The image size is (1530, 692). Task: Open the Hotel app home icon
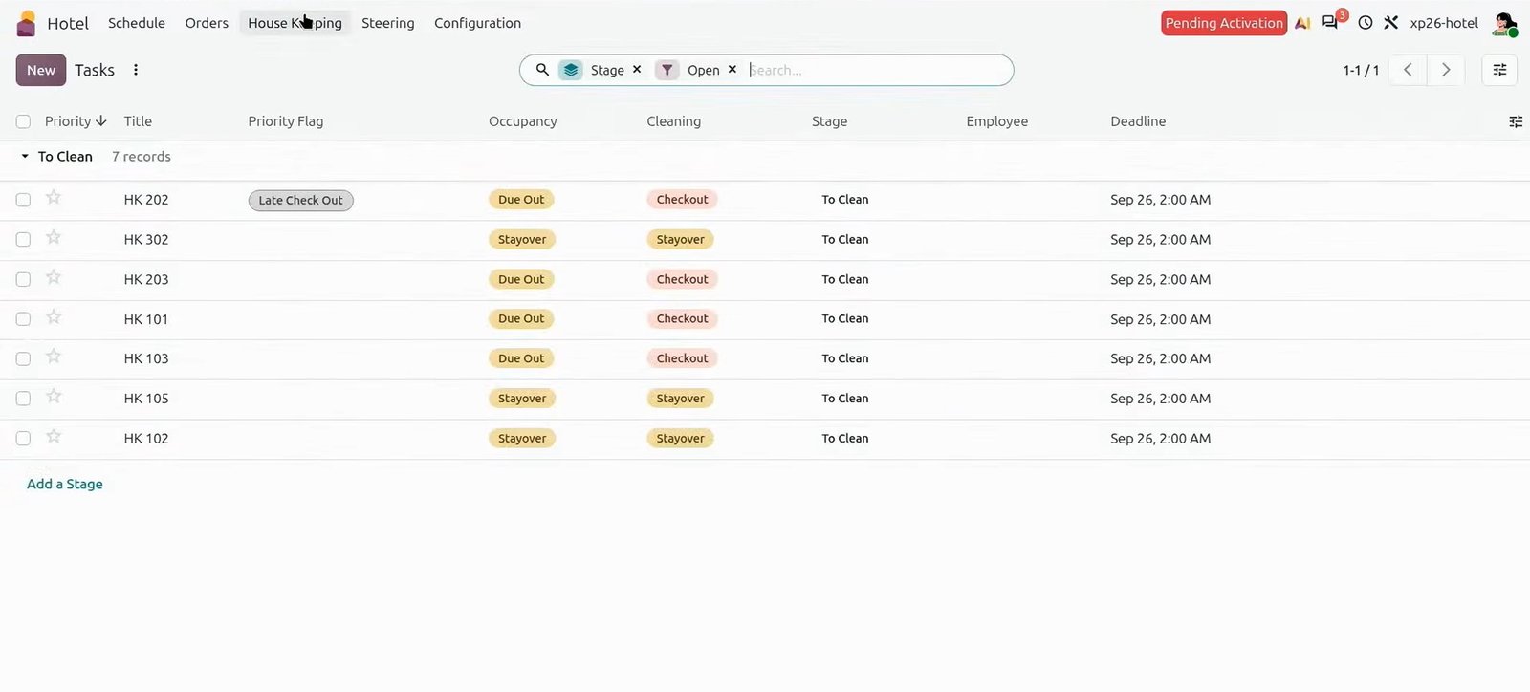coord(27,23)
